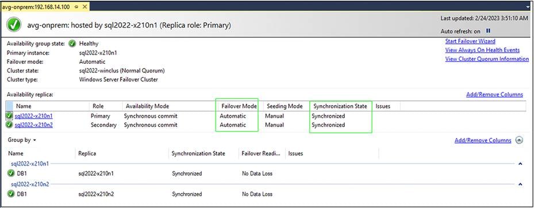Click Add/Remove Columns for the database list
The height and width of the screenshot is (208, 534).
point(483,140)
